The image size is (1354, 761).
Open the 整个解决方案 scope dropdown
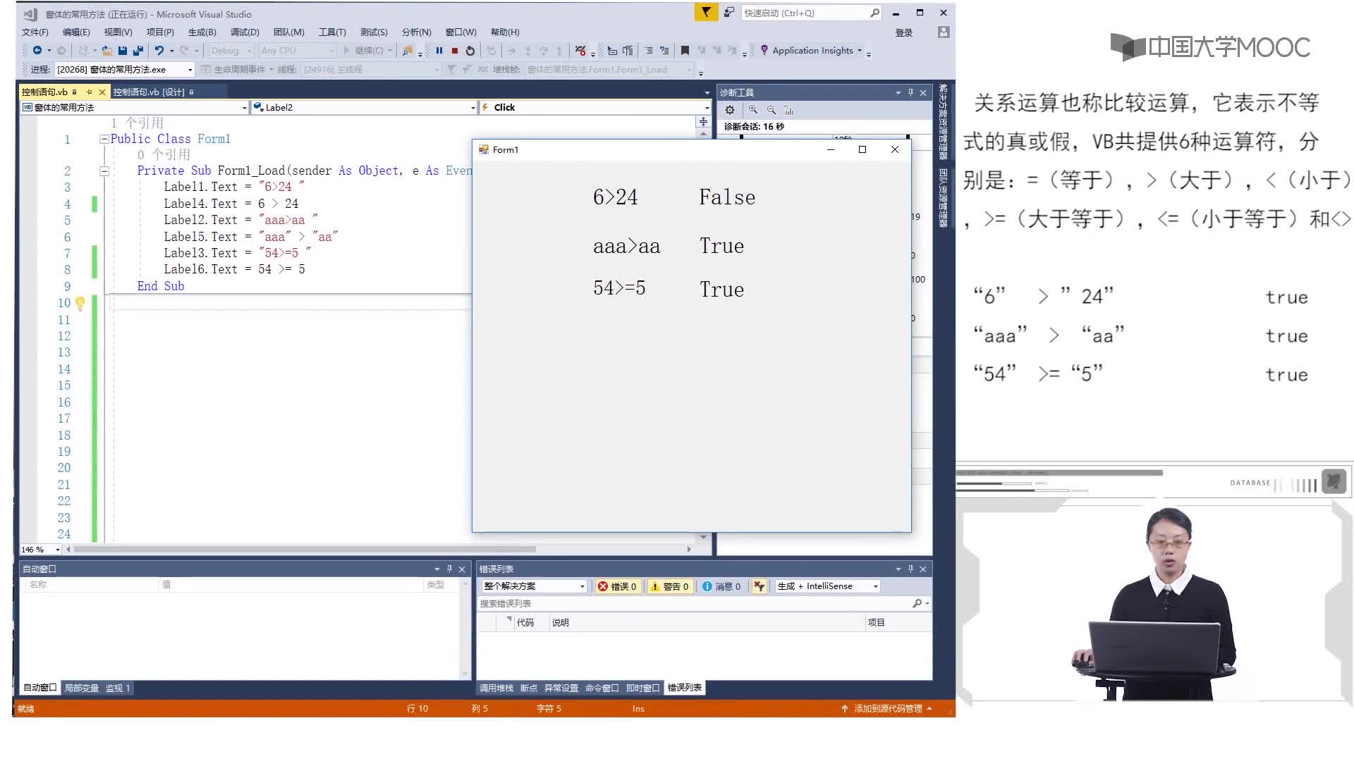tap(535, 586)
